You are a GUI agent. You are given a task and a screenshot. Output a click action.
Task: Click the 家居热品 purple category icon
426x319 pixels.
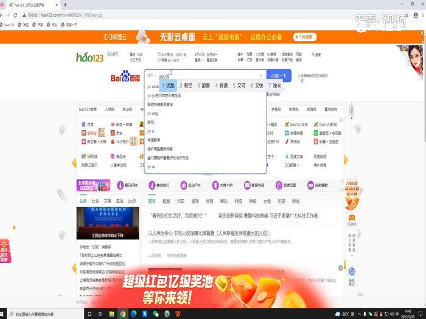(x=247, y=185)
